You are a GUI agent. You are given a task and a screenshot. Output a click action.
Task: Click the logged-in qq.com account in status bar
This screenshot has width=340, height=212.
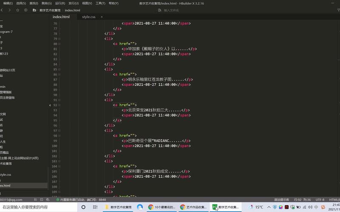pos(11,200)
